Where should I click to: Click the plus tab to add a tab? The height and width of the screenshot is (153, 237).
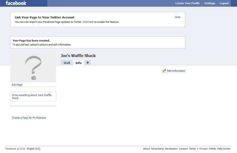click(x=87, y=63)
